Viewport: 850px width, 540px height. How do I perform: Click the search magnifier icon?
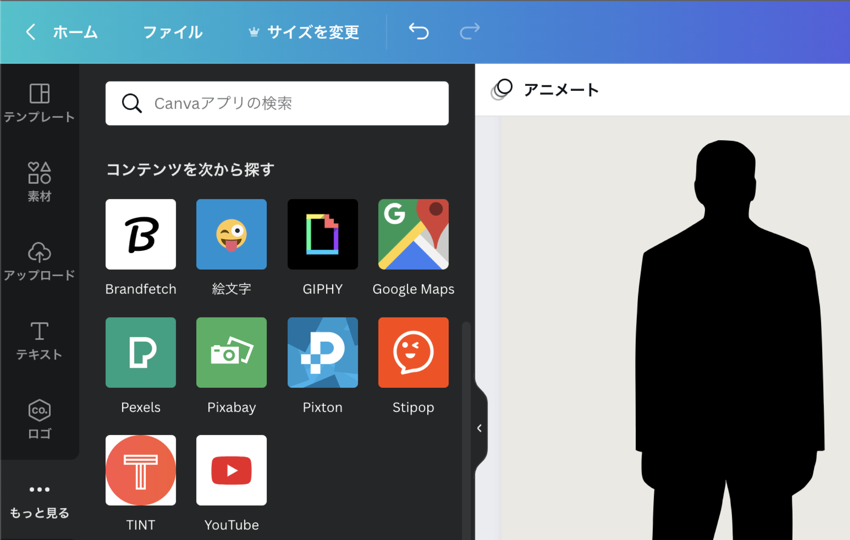click(132, 103)
